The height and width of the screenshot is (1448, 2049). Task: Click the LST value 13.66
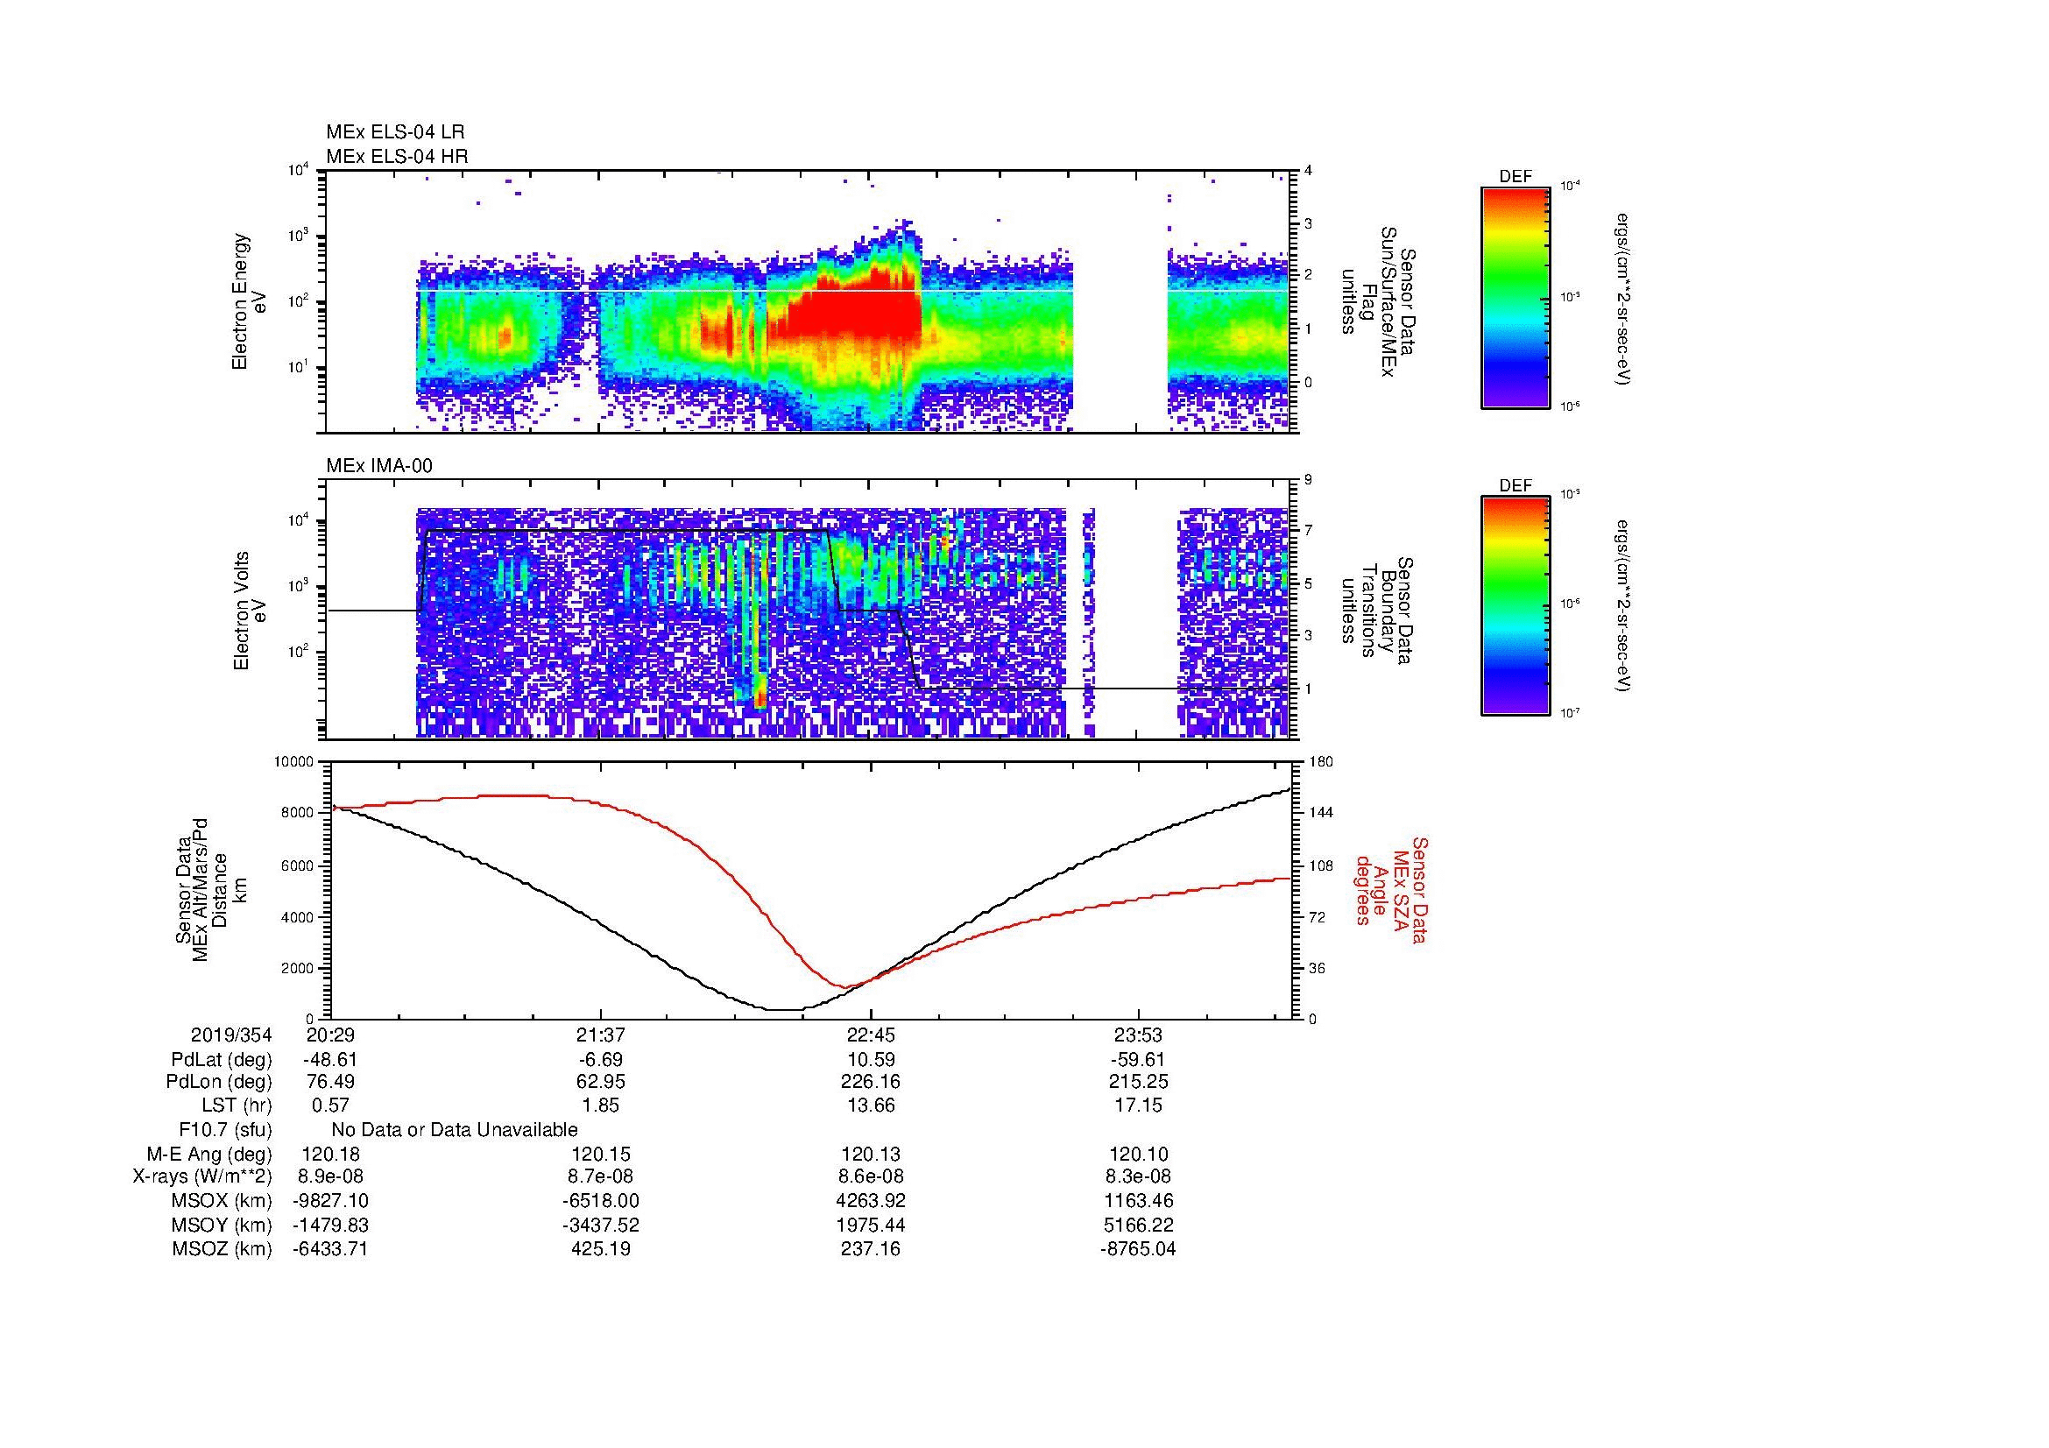(x=871, y=1105)
